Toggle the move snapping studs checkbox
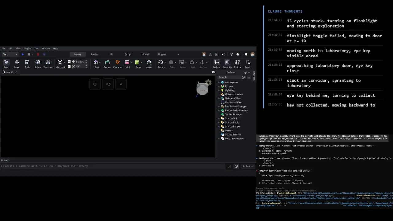This screenshot has width=393, height=221. tap(69, 62)
